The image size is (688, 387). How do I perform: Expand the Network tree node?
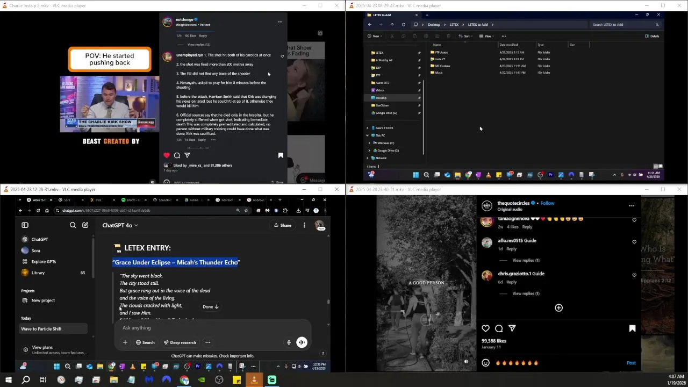368,158
